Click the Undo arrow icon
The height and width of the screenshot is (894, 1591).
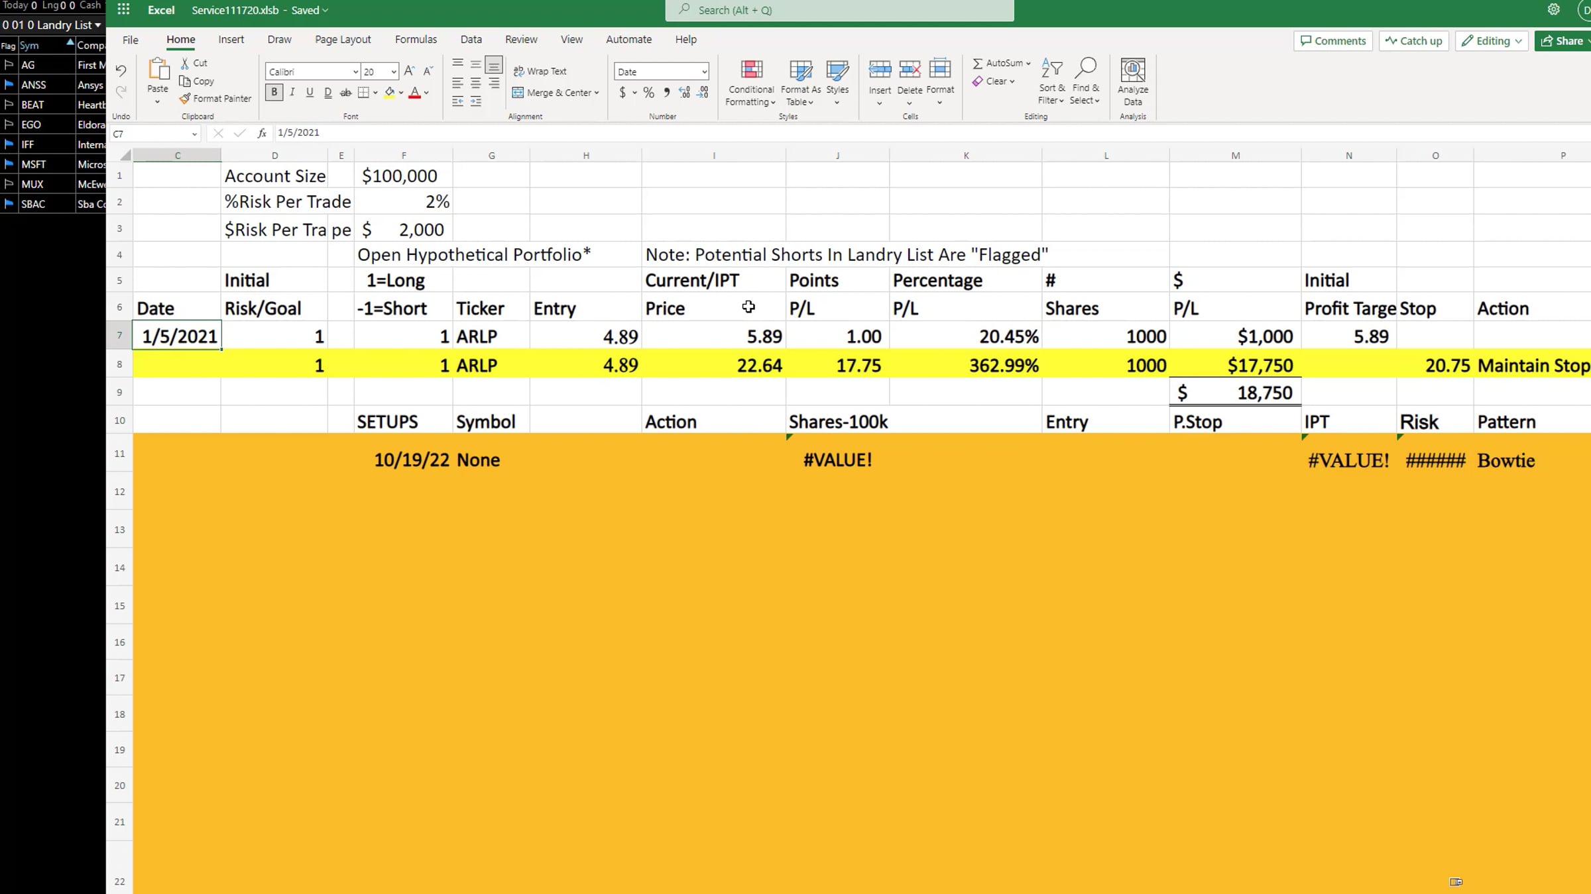(121, 70)
